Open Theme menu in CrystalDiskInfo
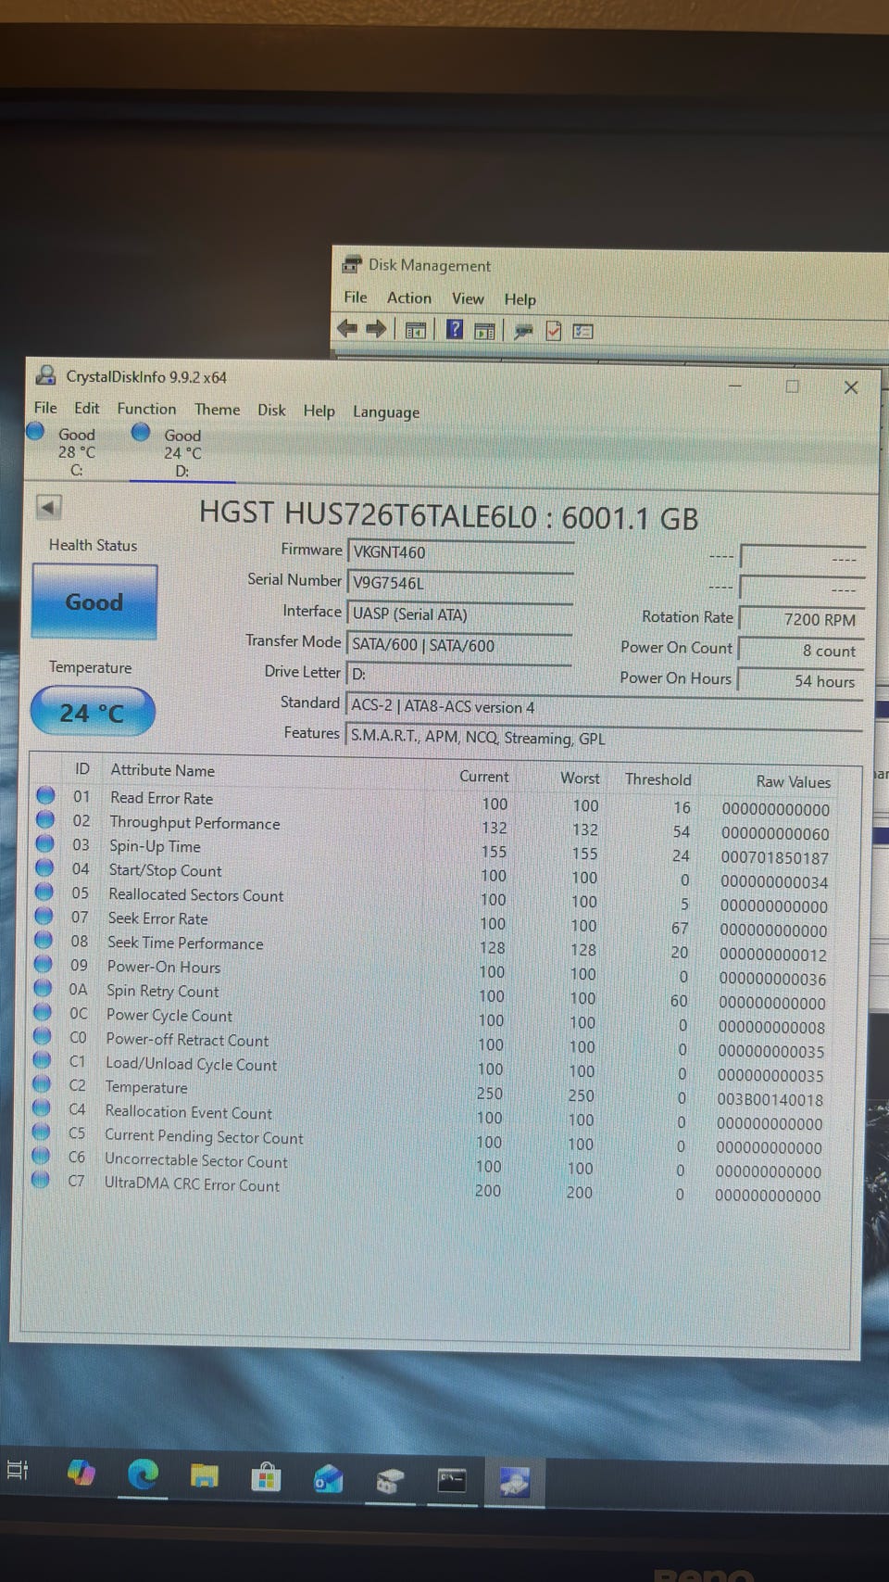This screenshot has width=889, height=1582. click(218, 410)
